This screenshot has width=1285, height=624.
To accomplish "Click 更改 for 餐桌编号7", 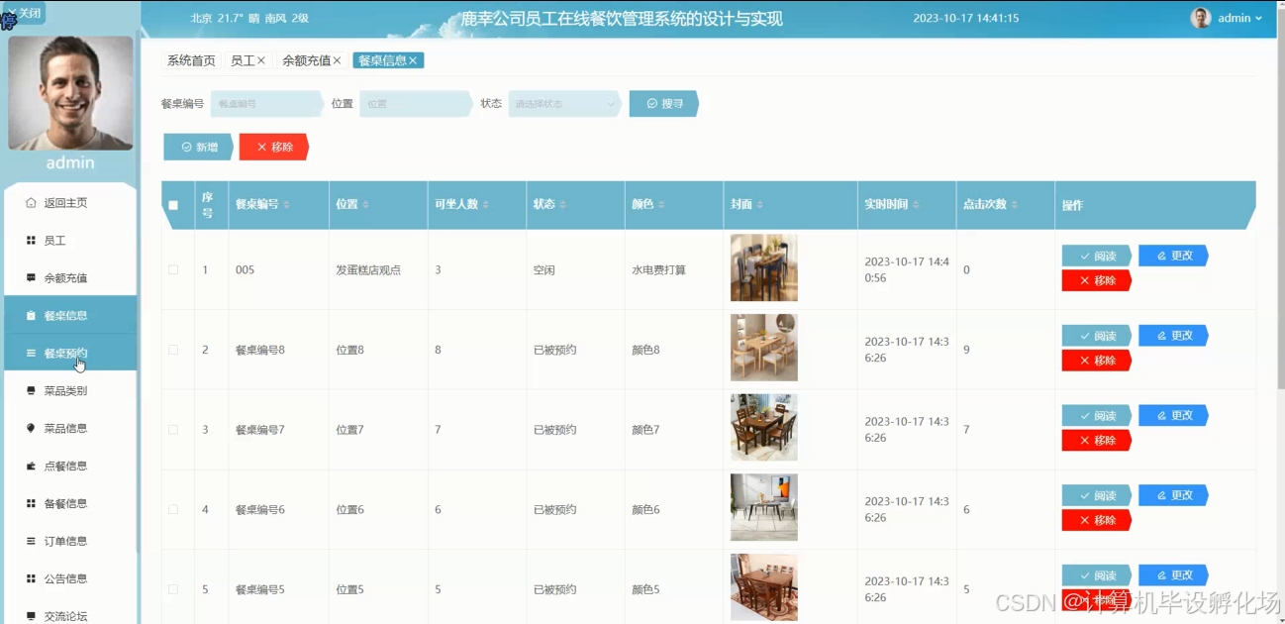I will coord(1173,416).
